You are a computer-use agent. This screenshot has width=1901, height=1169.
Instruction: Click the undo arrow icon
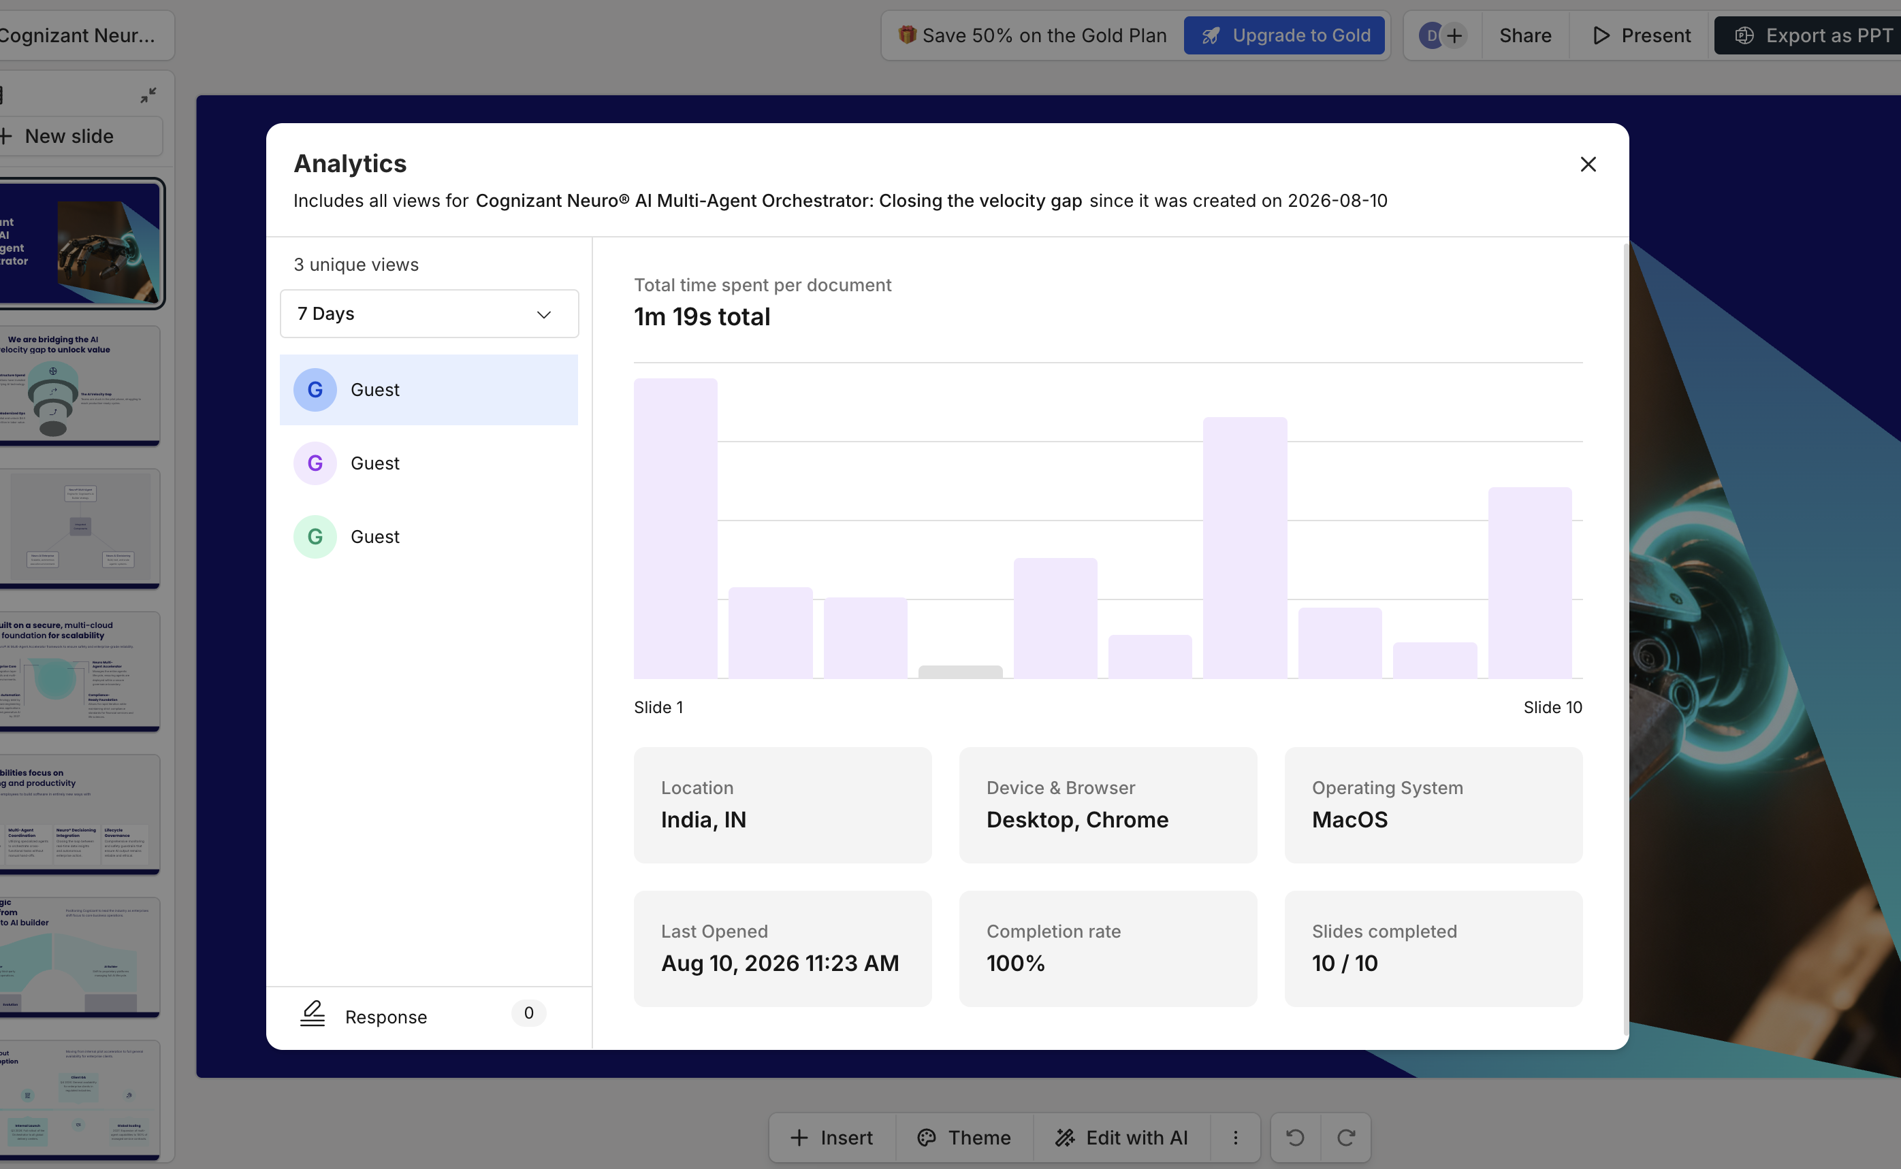pyautogui.click(x=1296, y=1137)
